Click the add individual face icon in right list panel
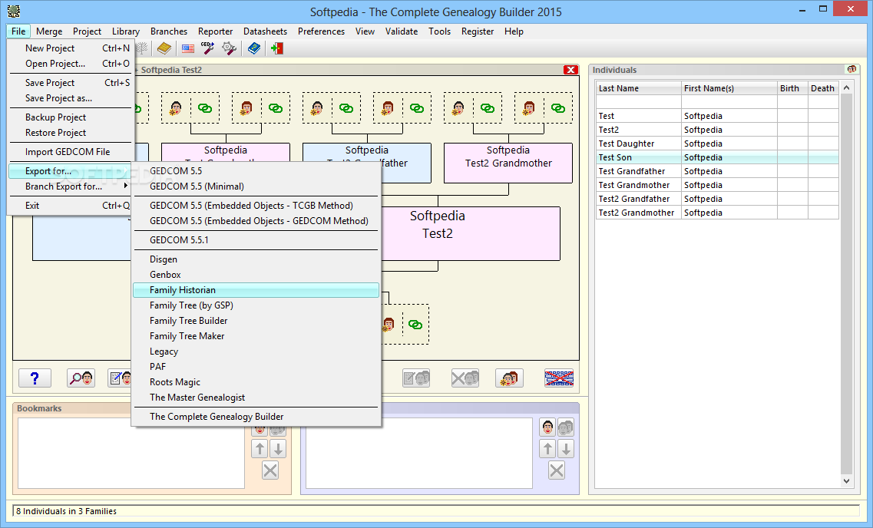This screenshot has width=873, height=528. click(548, 427)
